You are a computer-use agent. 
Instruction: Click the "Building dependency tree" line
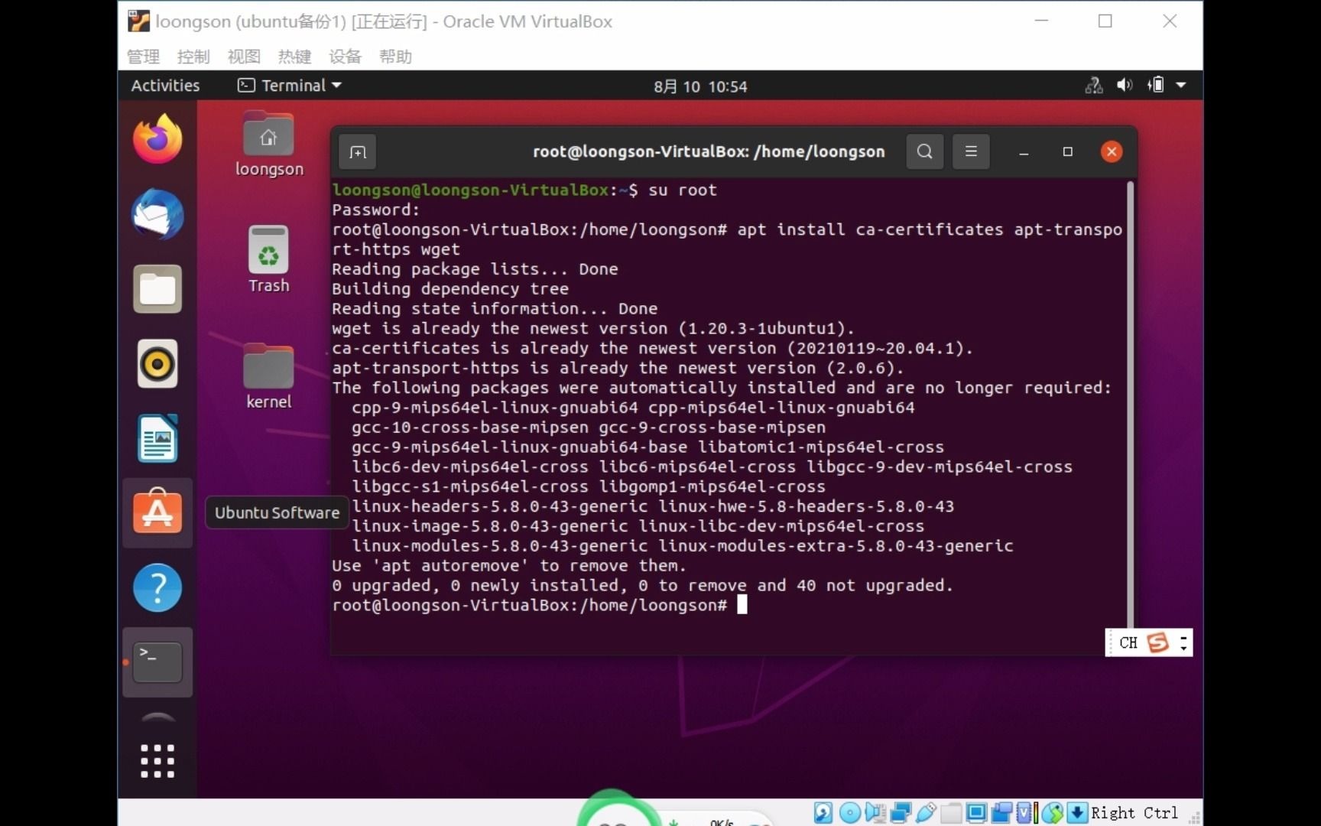(450, 288)
